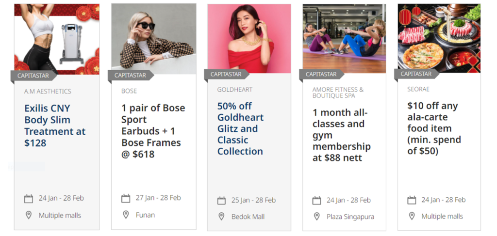Click calendar icon on Amore Fitness card
This screenshot has height=236, width=497.
click(316, 201)
